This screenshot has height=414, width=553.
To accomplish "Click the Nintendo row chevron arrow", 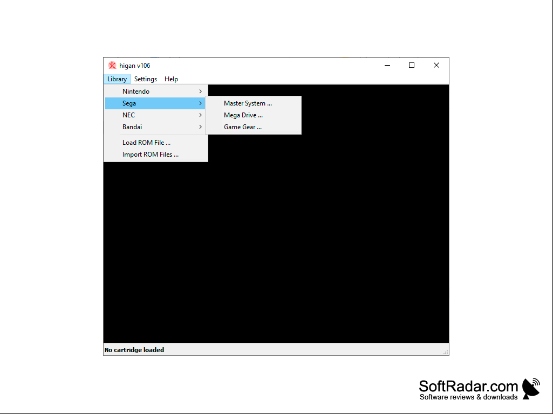I will [x=200, y=92].
